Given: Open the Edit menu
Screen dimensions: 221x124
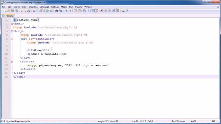Looking at the screenshot, I should click(x=9, y=7).
